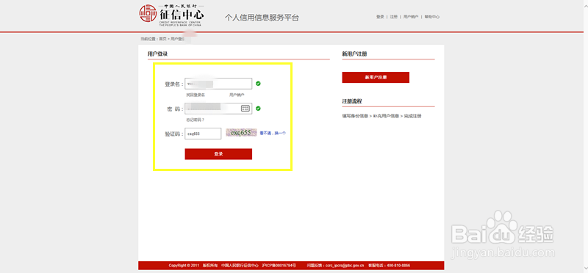
Task: Focus the 登录名 input field
Action: (218, 84)
